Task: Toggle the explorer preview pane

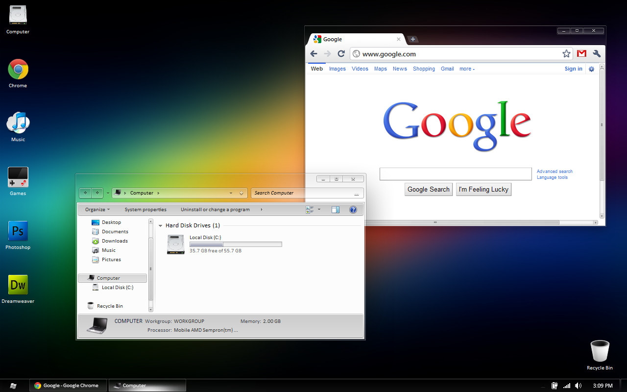Action: tap(336, 210)
